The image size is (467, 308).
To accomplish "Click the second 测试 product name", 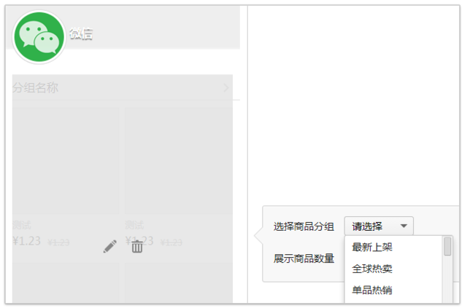I will click(x=134, y=225).
